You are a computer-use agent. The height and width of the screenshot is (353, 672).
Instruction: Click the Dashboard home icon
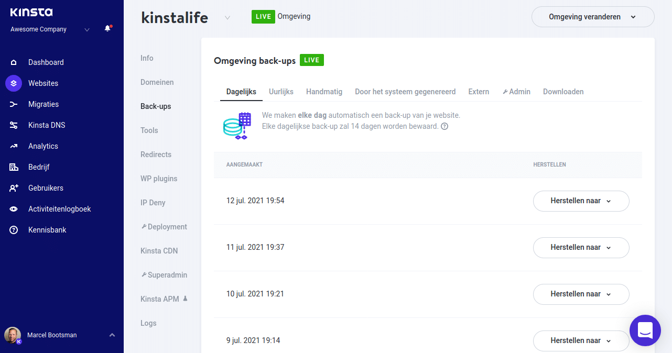tap(14, 62)
